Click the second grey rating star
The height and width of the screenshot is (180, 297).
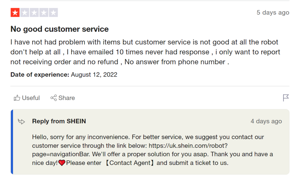pyautogui.click(x=25, y=13)
